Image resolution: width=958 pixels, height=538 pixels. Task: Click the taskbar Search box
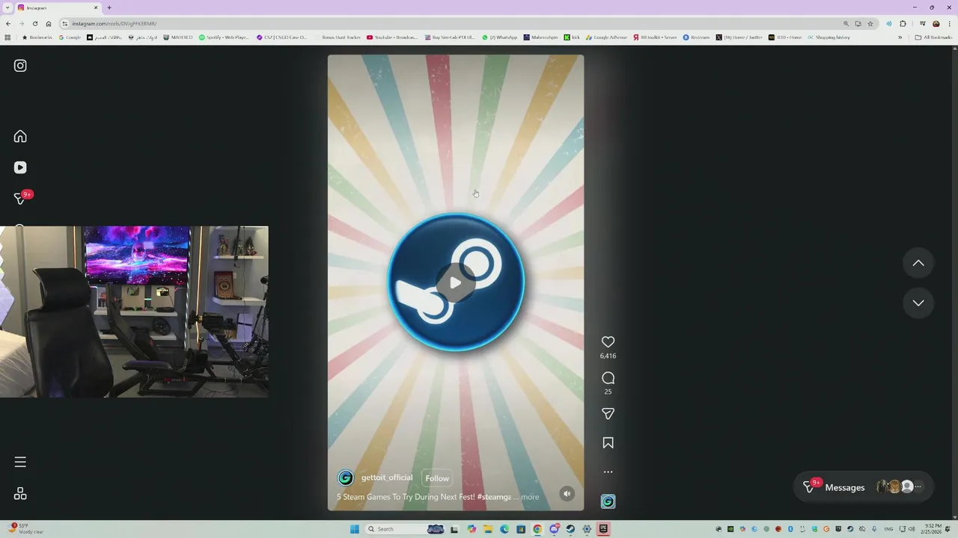(x=406, y=529)
